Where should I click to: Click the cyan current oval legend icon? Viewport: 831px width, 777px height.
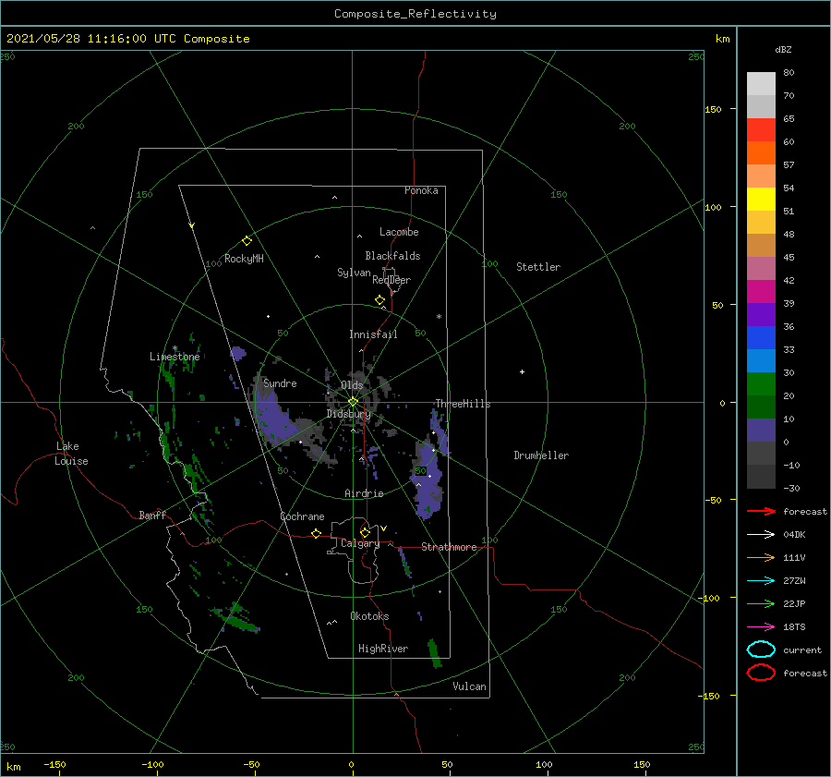coord(761,650)
